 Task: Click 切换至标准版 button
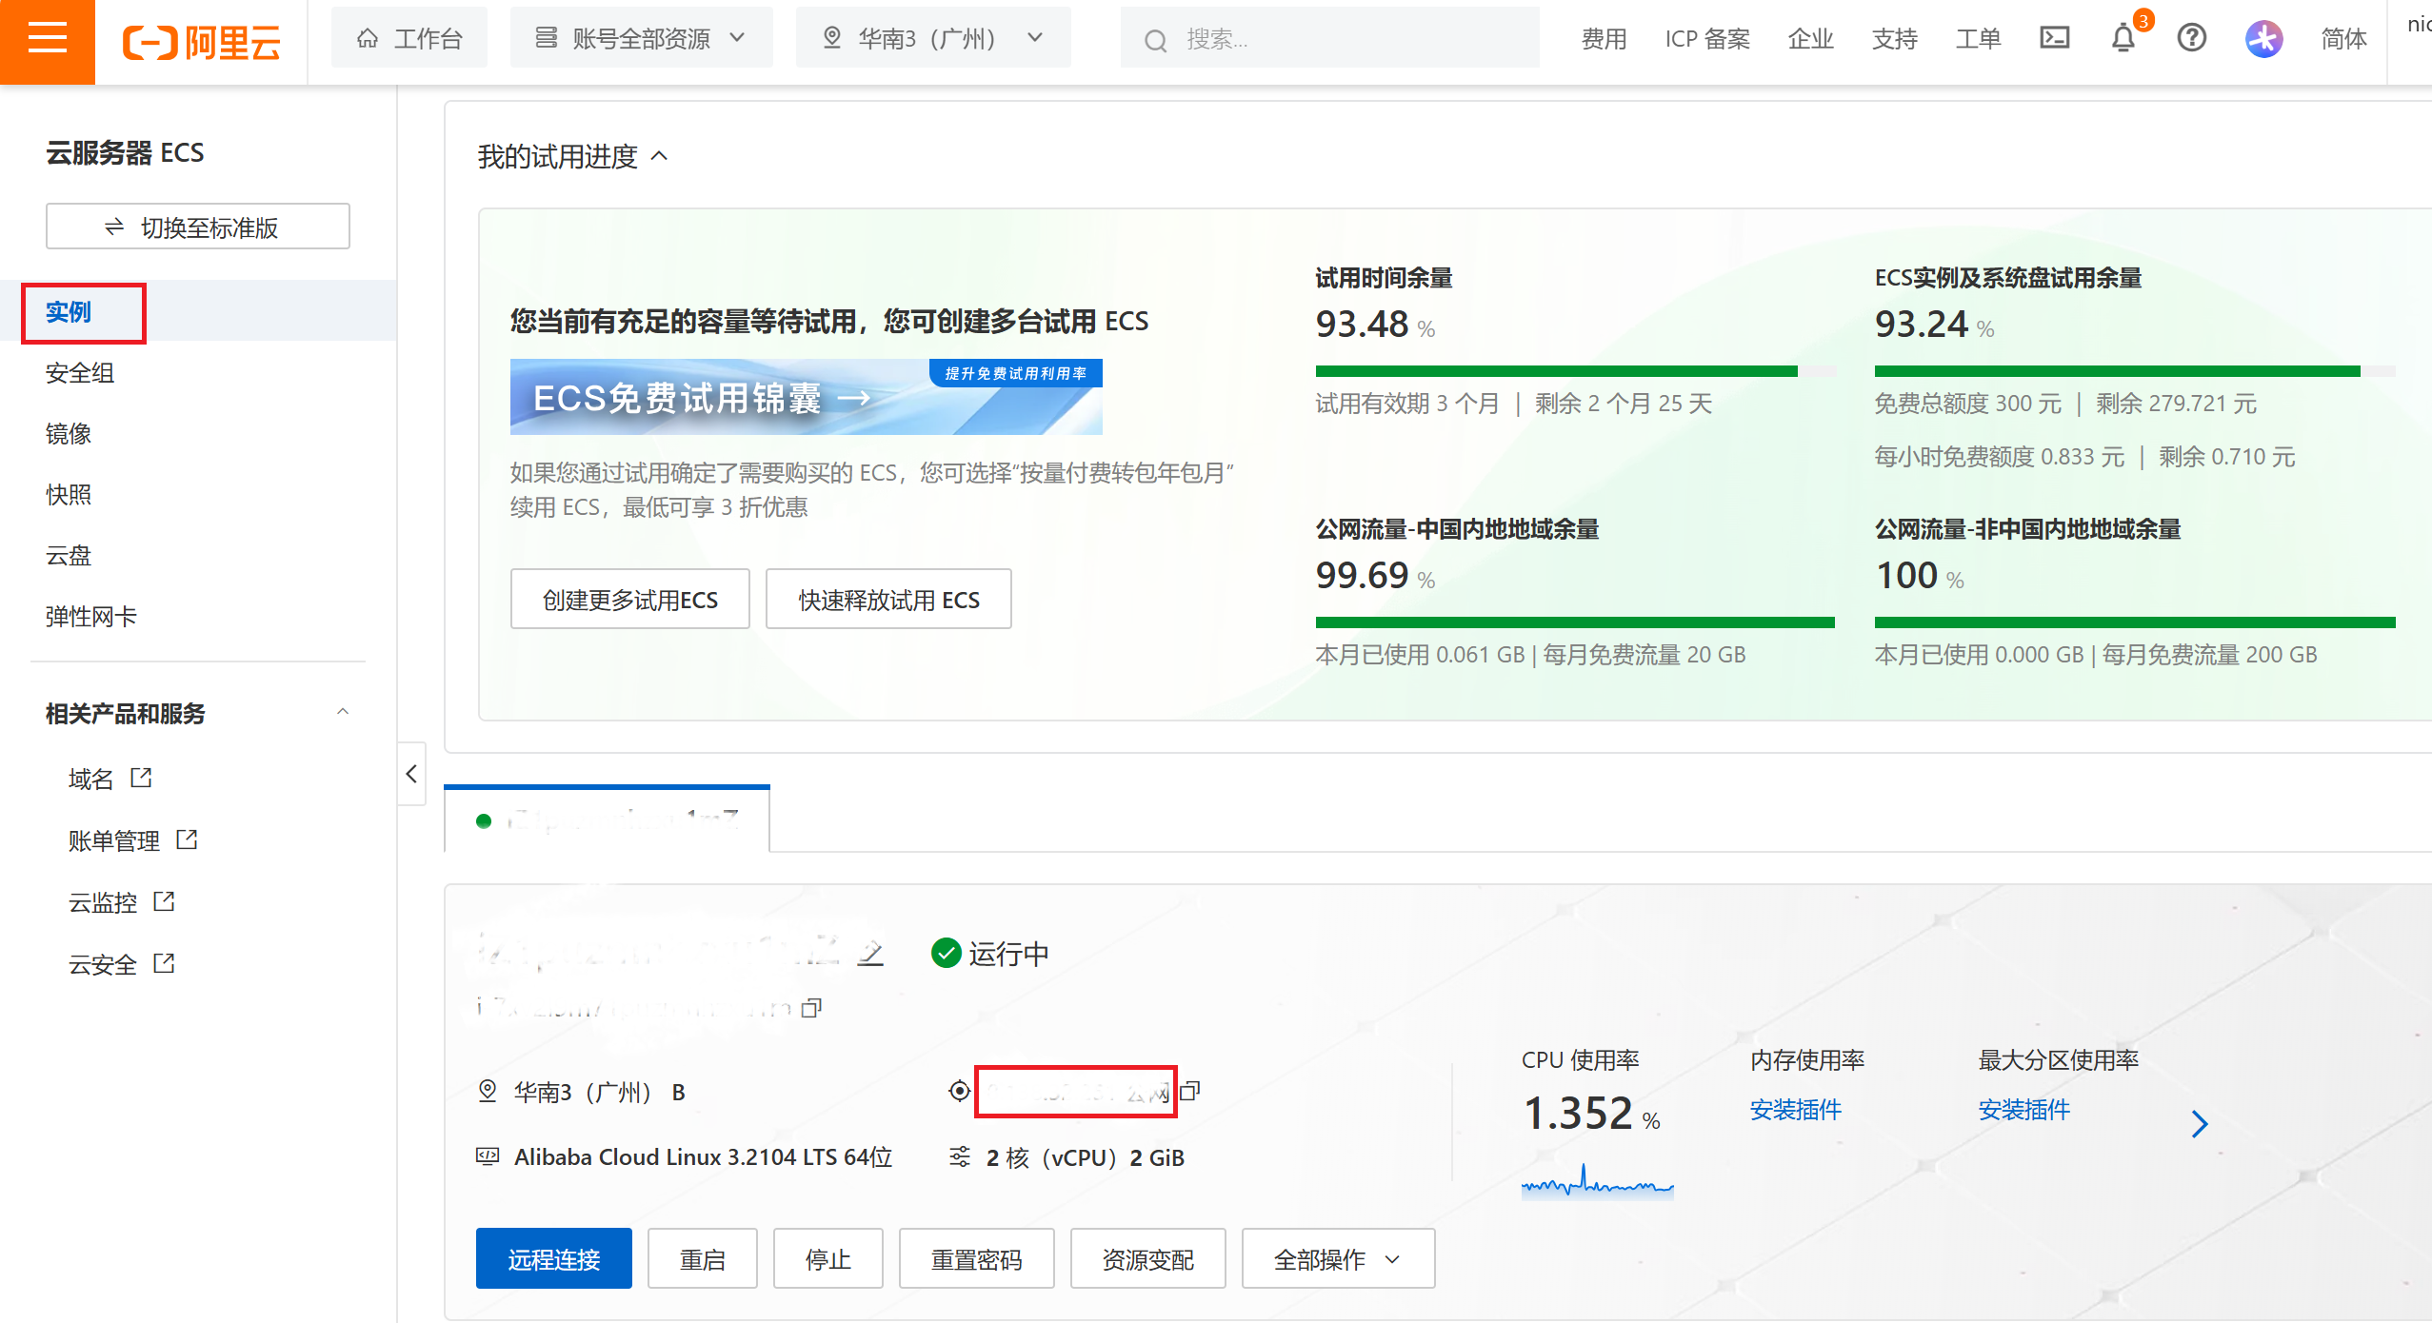(x=198, y=227)
